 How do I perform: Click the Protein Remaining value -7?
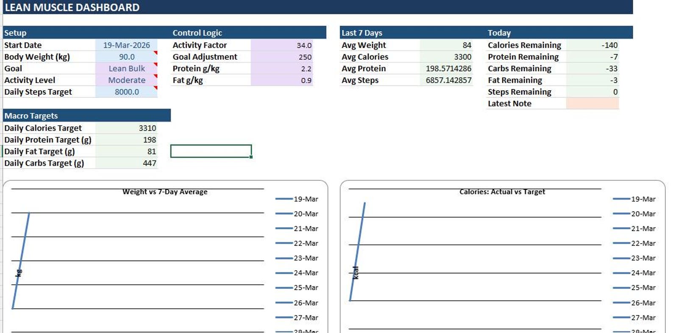coord(592,57)
